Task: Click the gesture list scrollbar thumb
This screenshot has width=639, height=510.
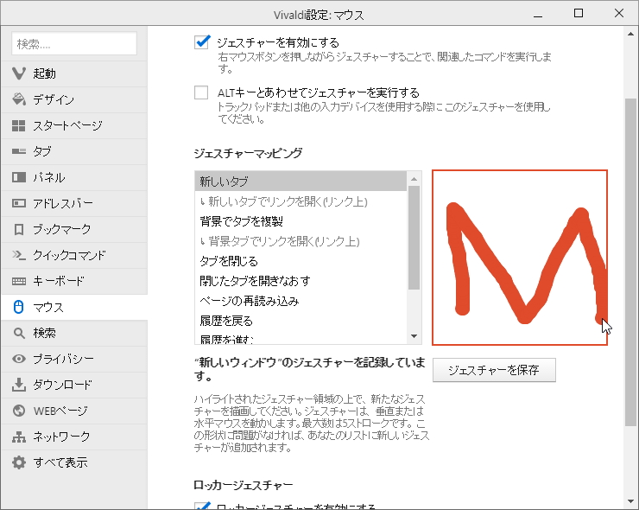Action: tap(414, 238)
